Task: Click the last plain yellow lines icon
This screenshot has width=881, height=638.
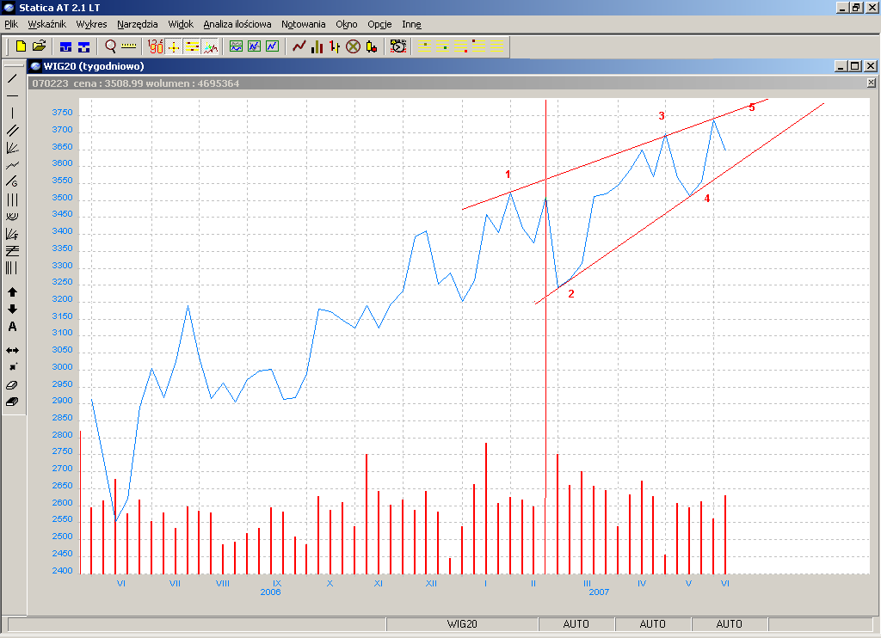Action: (497, 46)
